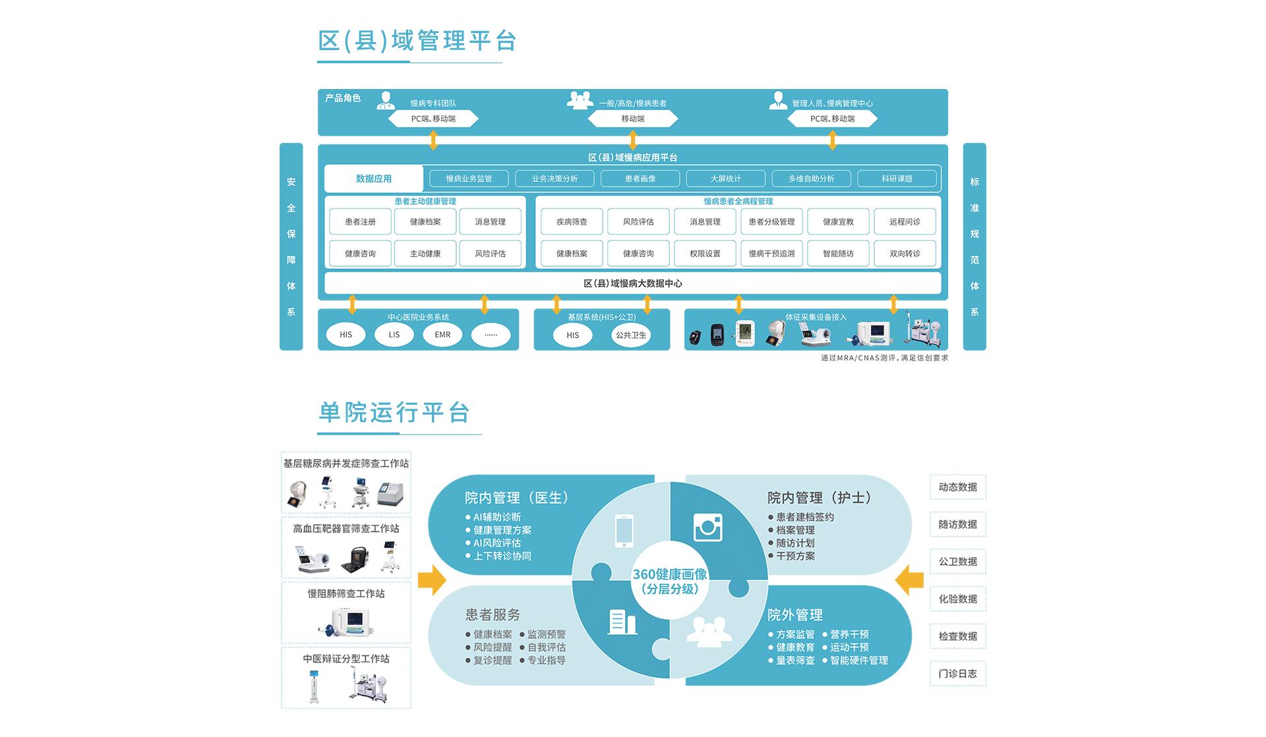The image size is (1266, 737).
Task: Click the 复诊提醒 bullet item
Action: coord(489,660)
